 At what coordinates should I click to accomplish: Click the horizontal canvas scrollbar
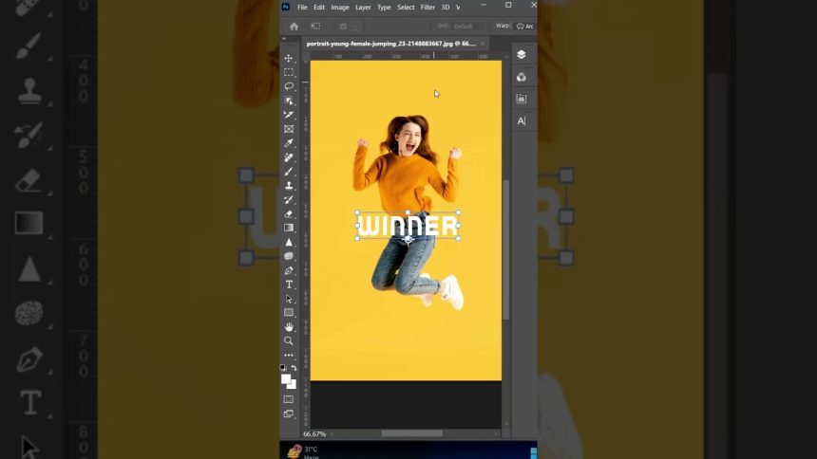coord(412,433)
